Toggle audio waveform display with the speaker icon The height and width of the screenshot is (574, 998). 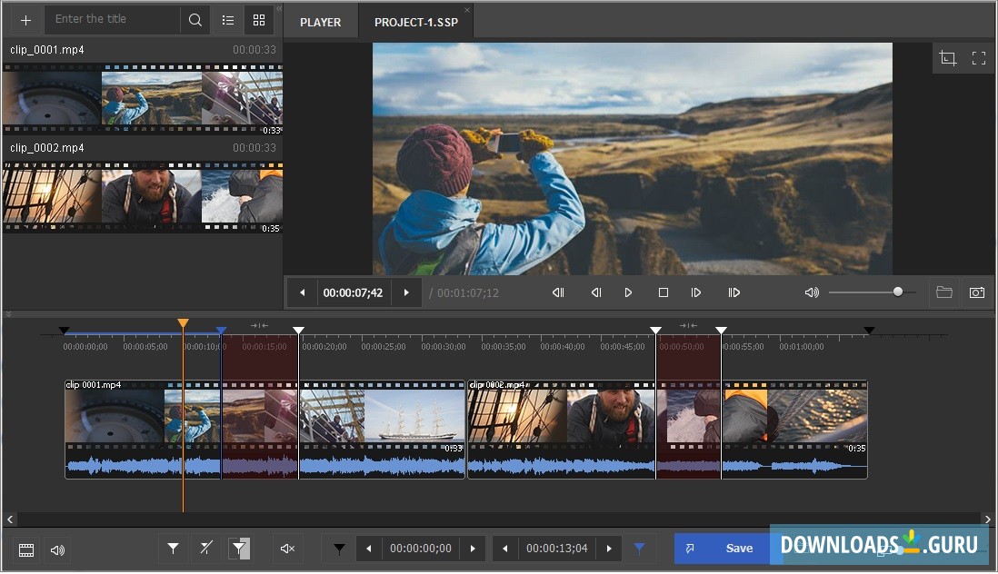point(56,549)
